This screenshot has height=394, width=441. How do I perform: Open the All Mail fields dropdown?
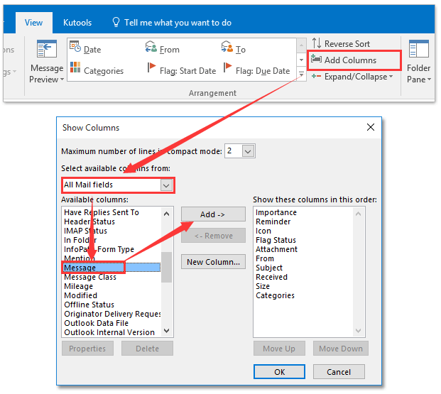pos(166,185)
